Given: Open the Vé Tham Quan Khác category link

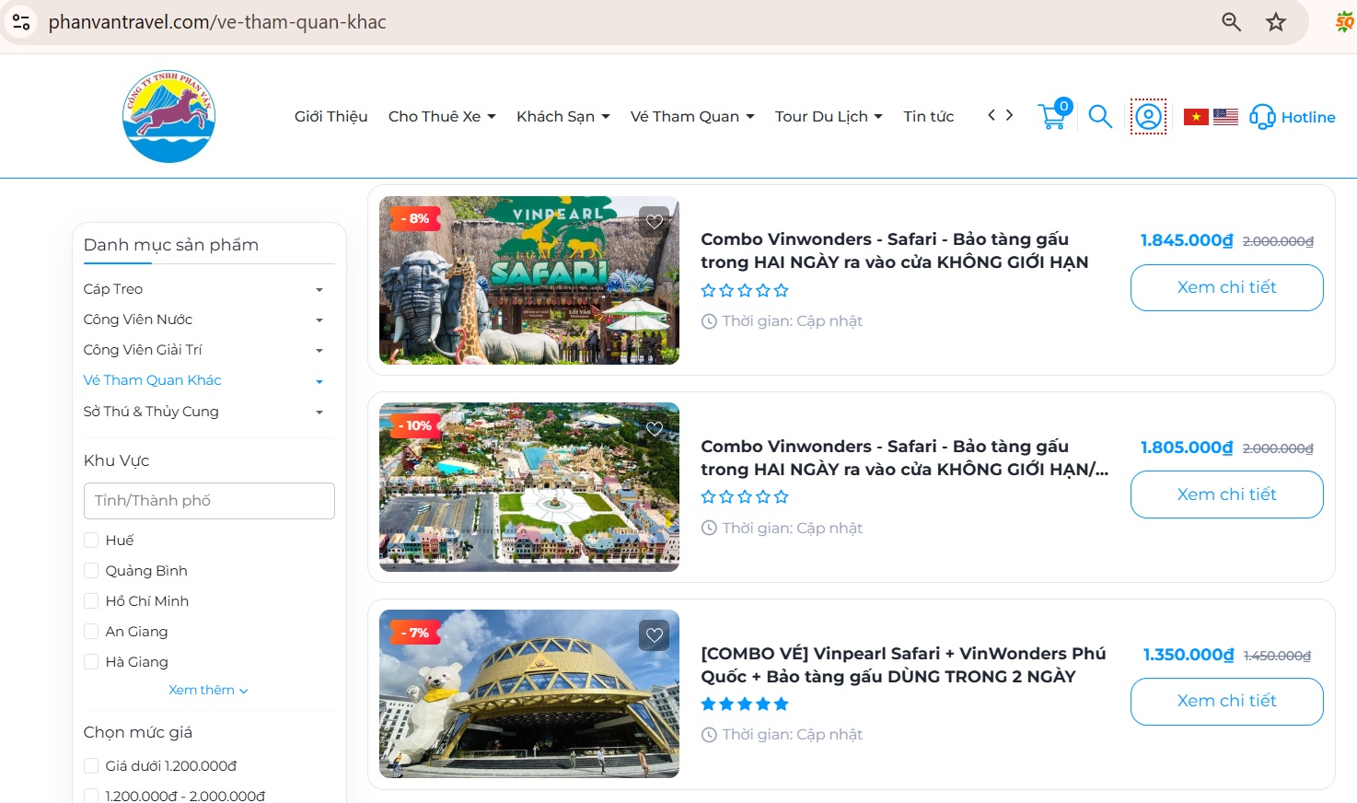Looking at the screenshot, I should (x=152, y=379).
